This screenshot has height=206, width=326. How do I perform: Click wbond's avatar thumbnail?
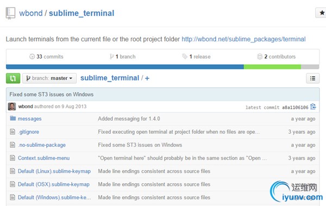12,107
